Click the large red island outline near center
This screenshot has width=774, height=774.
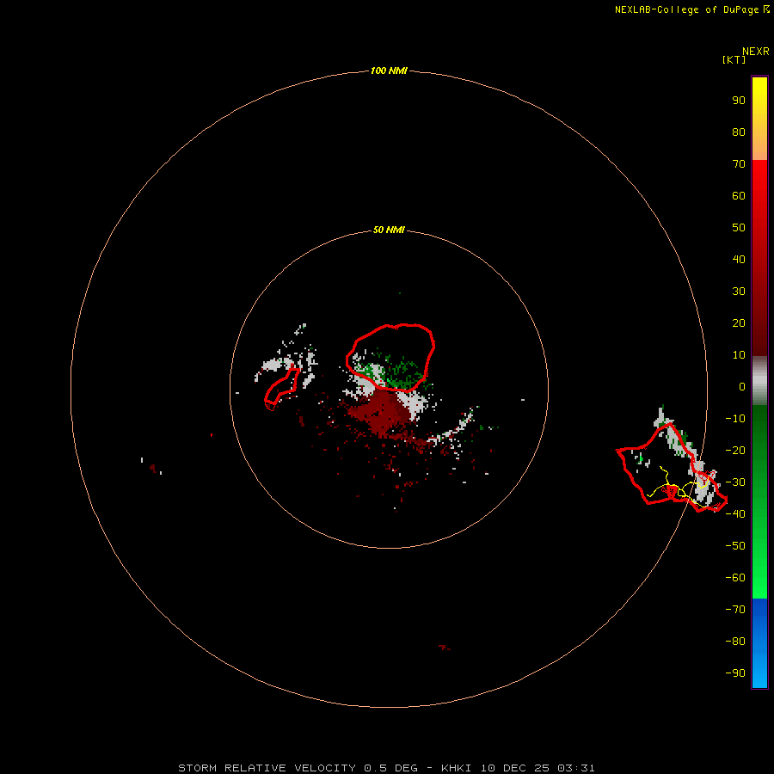(390, 358)
